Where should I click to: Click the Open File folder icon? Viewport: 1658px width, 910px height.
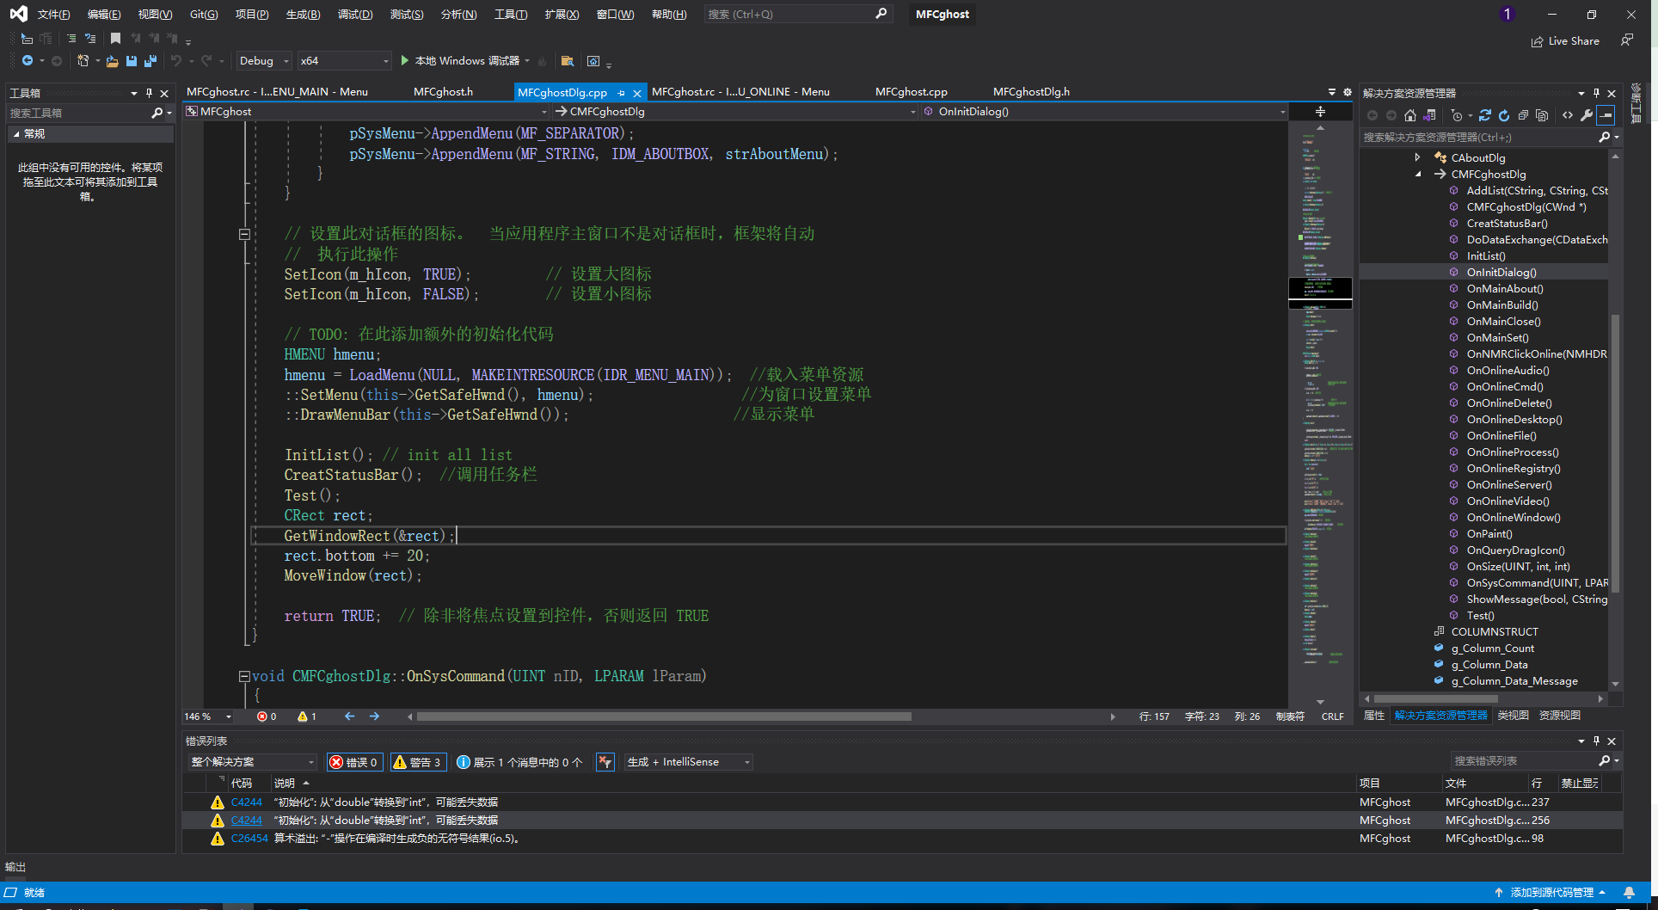[x=112, y=61]
